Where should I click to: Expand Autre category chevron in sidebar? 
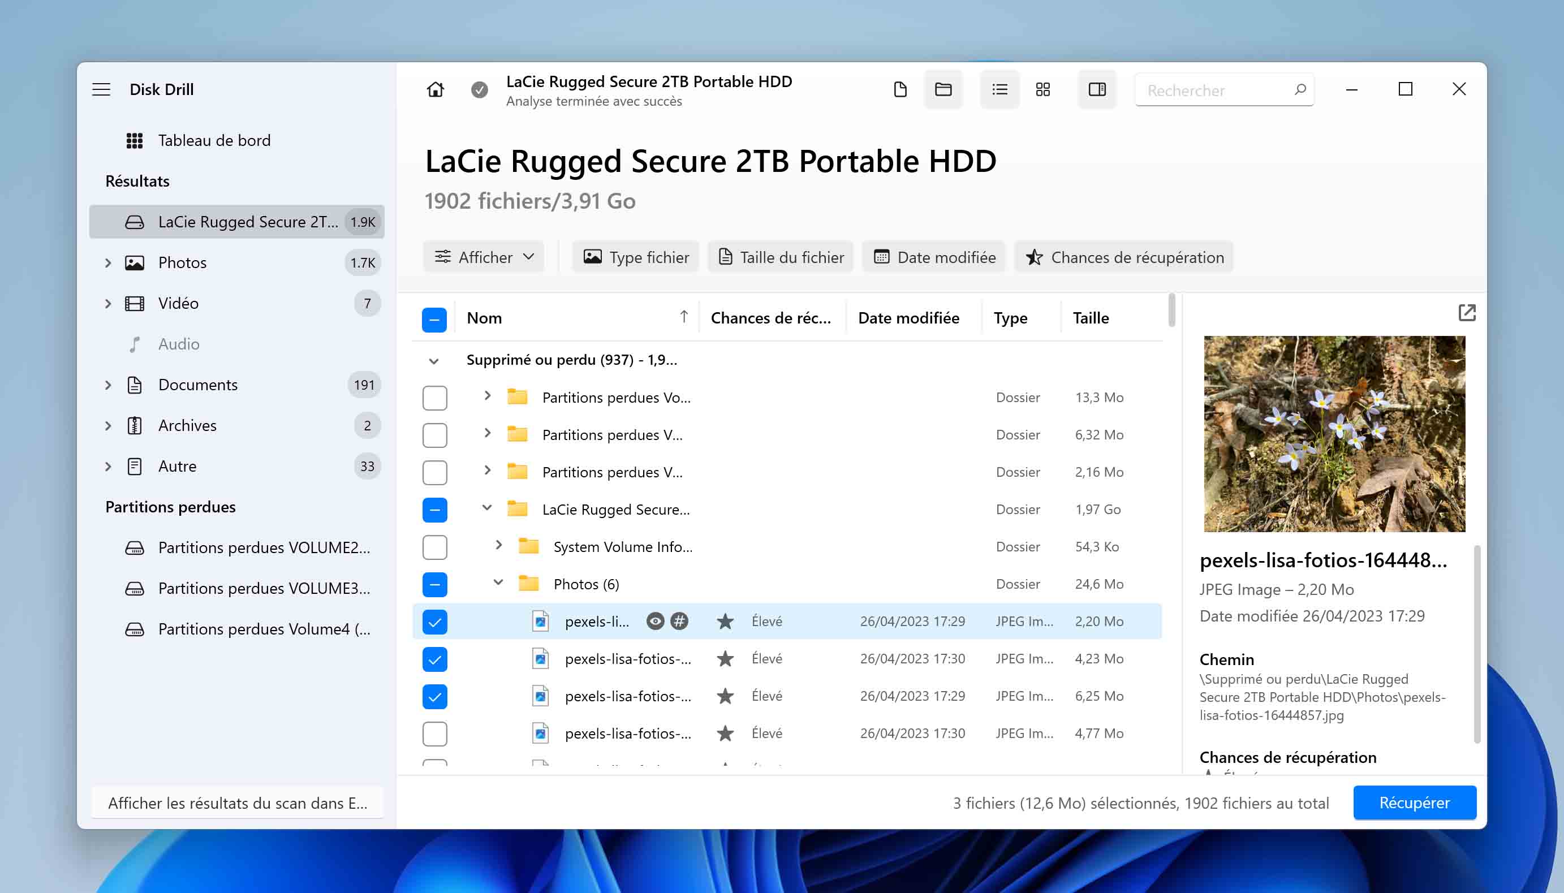[x=108, y=466]
